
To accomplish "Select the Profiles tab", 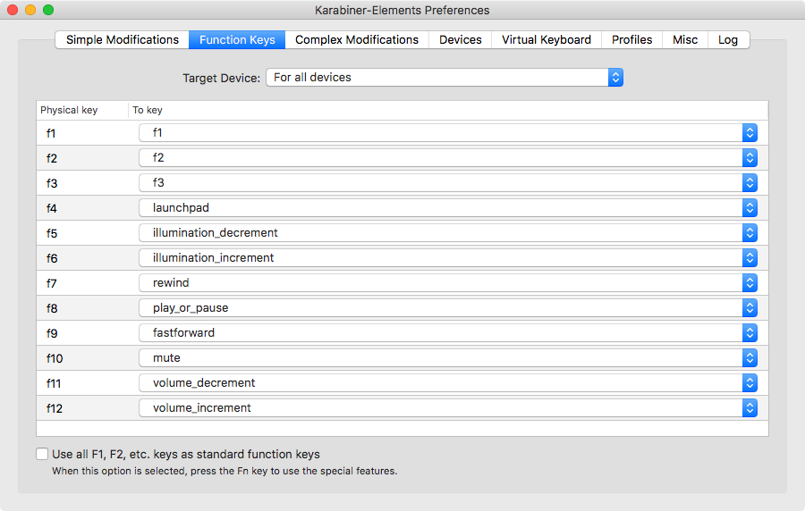I will pyautogui.click(x=632, y=40).
